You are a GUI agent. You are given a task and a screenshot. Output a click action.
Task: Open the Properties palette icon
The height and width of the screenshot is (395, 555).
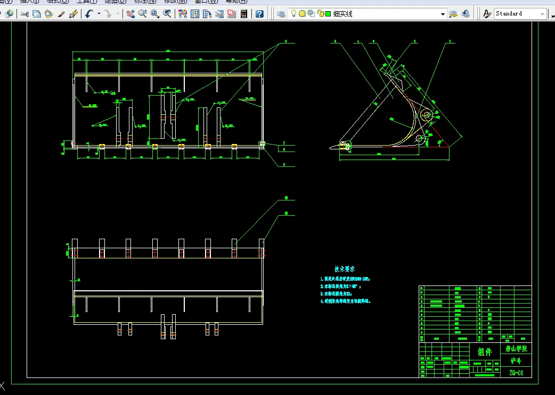point(183,14)
